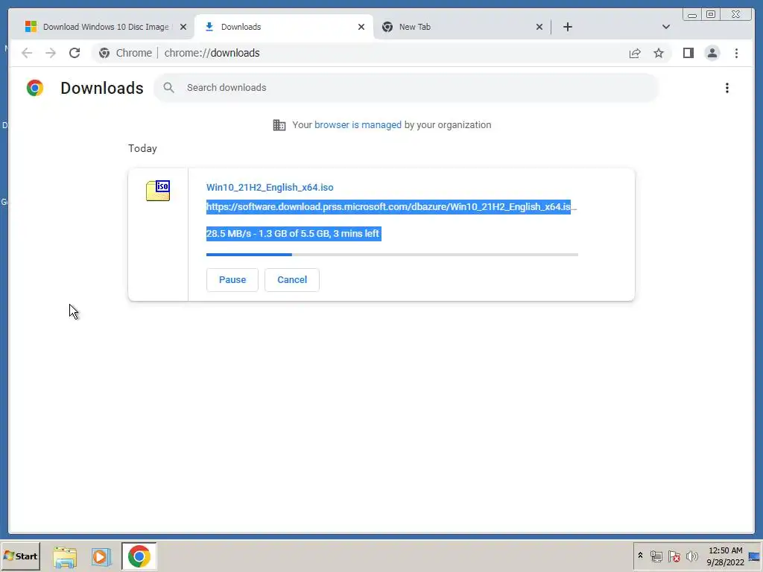Click the 'Today' date heading

tap(142, 148)
